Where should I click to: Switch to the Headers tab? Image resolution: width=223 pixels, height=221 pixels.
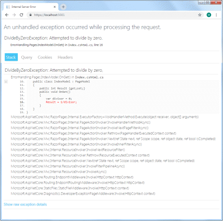tap(65, 58)
